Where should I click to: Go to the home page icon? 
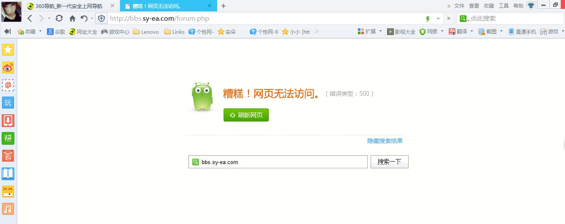[72, 18]
